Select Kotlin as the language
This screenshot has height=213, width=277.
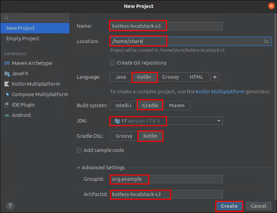[144, 77]
